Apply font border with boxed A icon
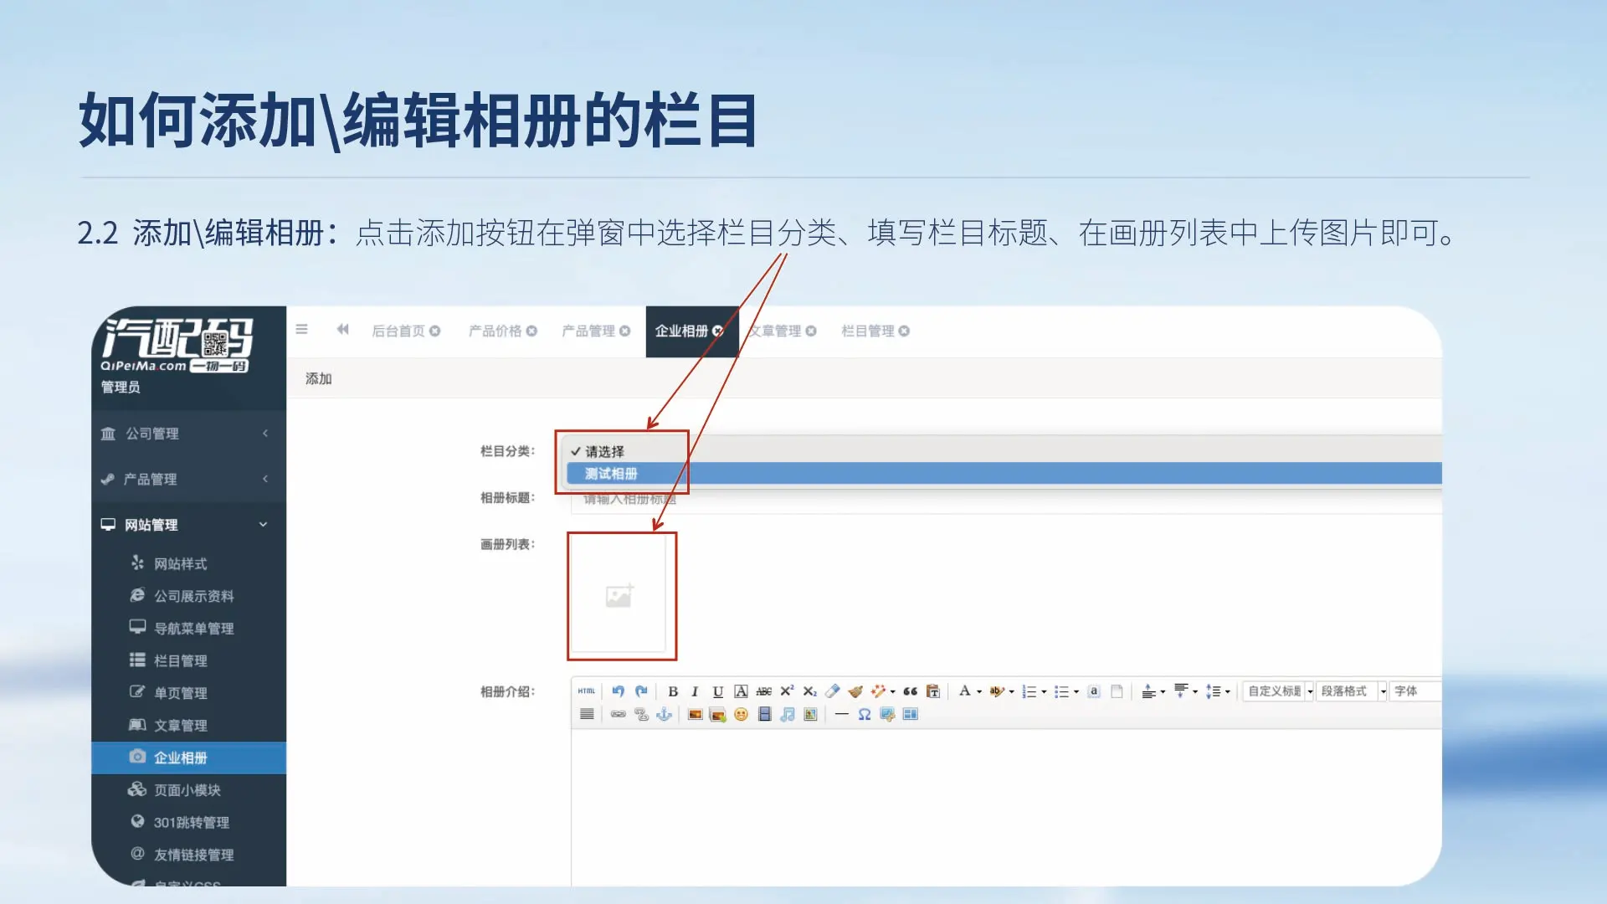The height and width of the screenshot is (904, 1607). (x=741, y=691)
